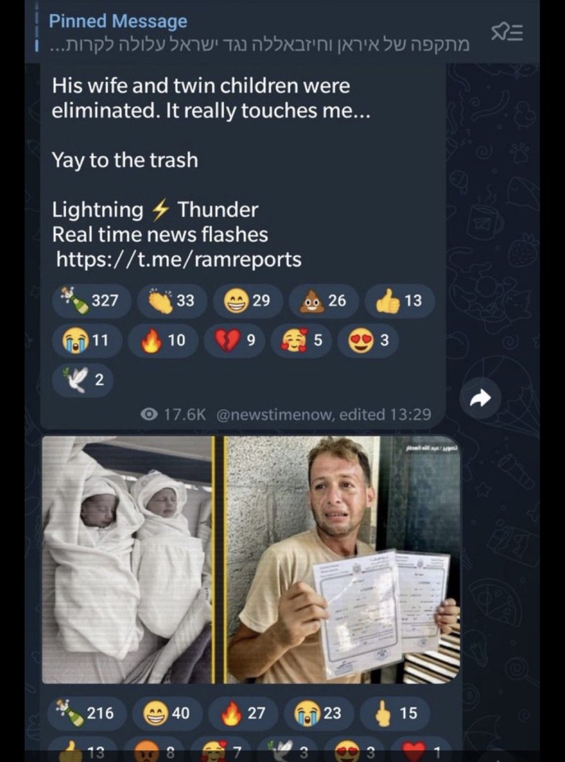The width and height of the screenshot is (565, 762).
Task: Open the @newstimenow channel mention
Action: coord(275,415)
